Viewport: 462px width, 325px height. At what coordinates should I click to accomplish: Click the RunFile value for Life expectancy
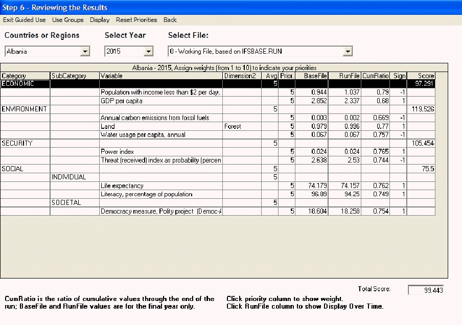pos(344,186)
